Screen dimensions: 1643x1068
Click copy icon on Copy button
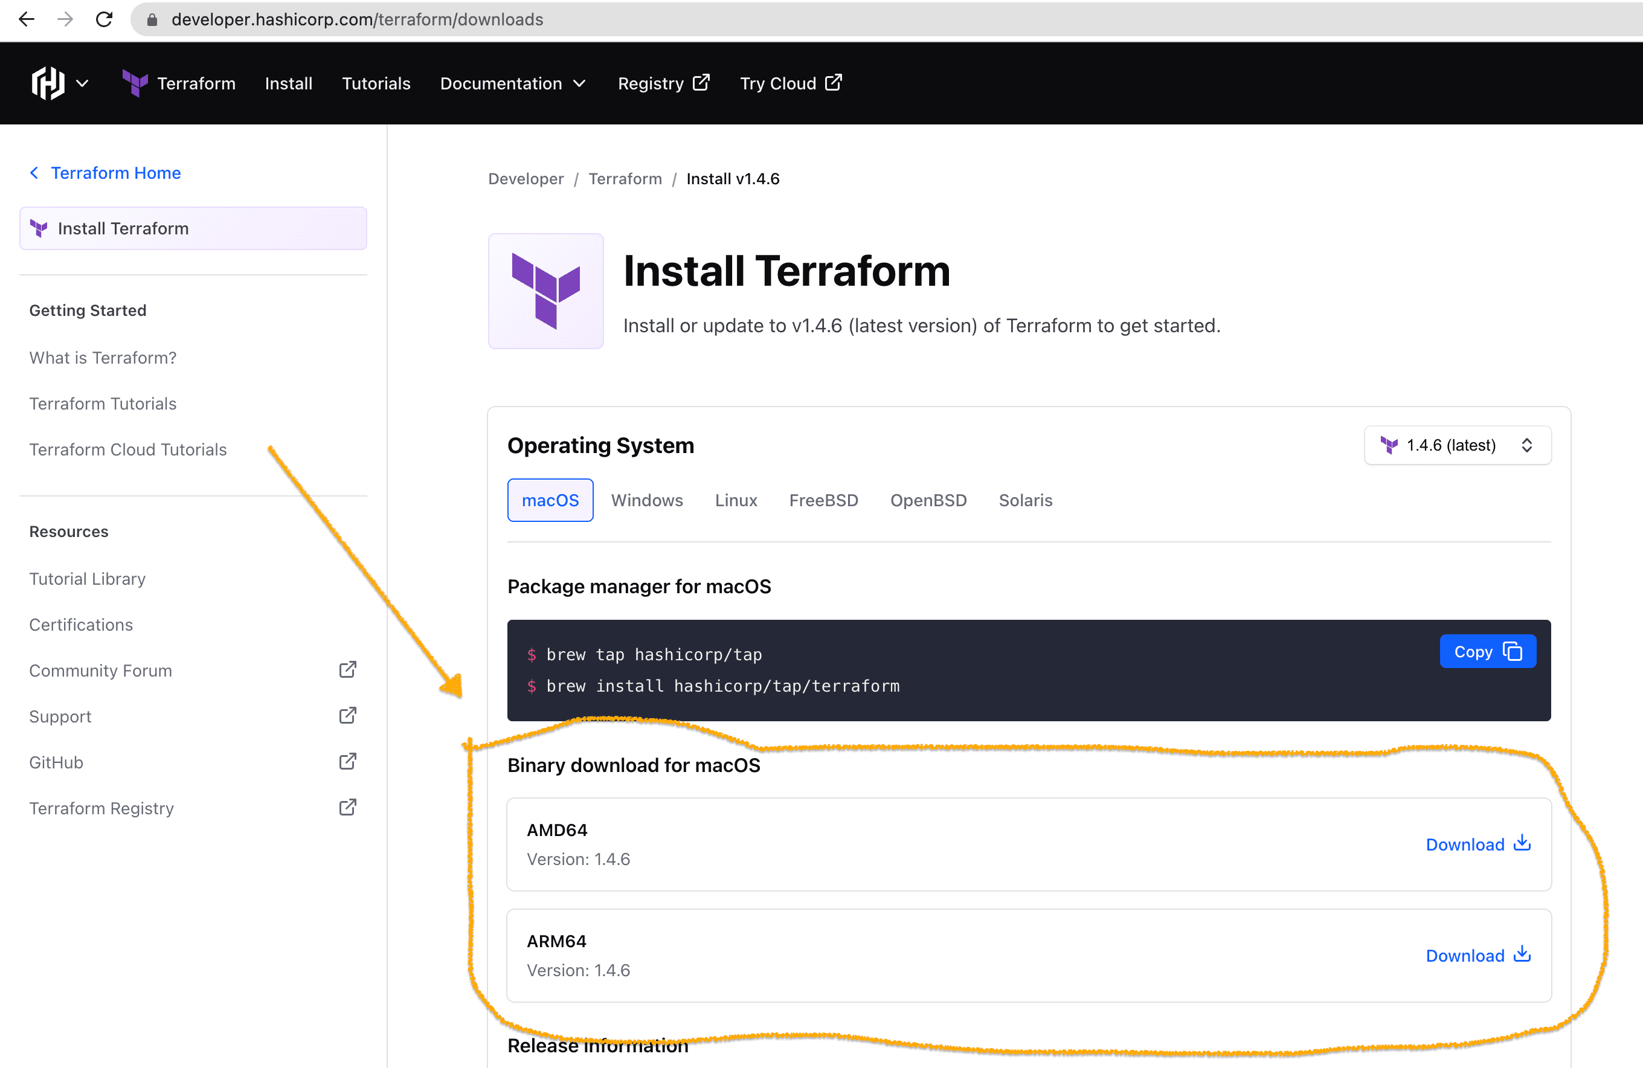click(x=1513, y=652)
